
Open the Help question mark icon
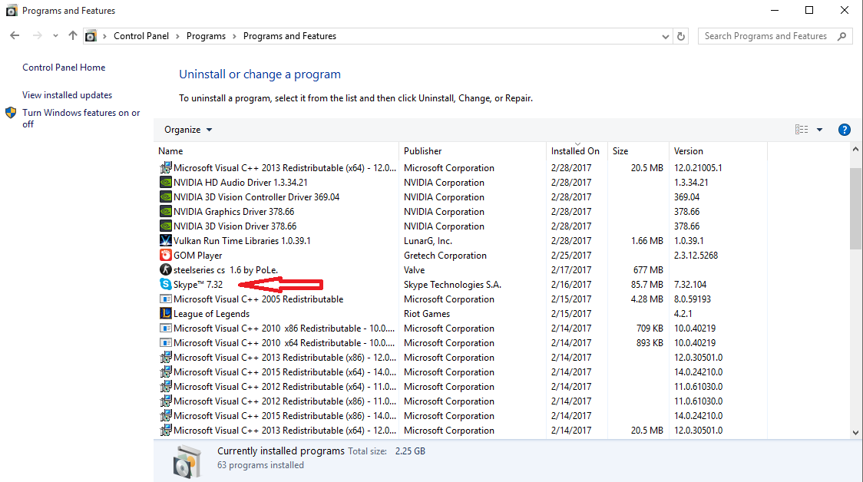844,130
